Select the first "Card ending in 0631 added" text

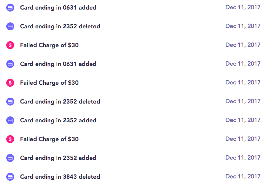click(58, 8)
